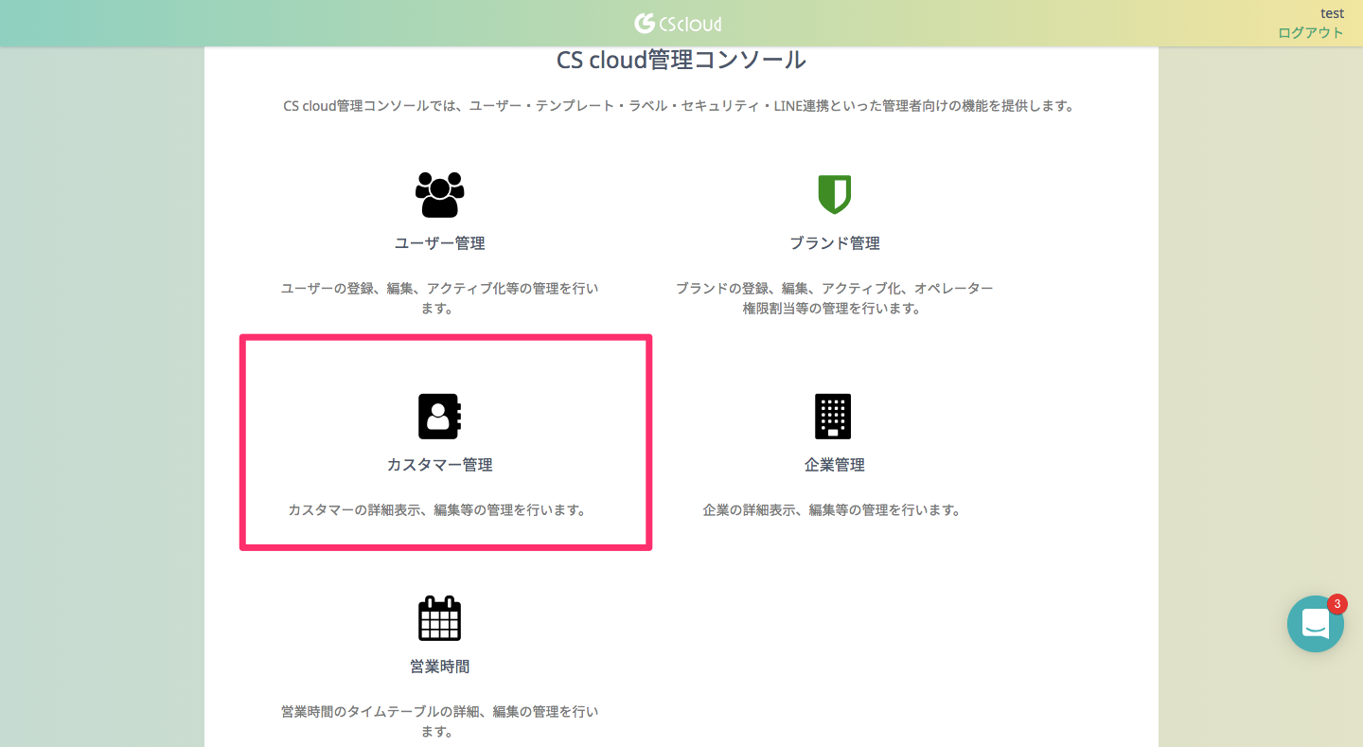This screenshot has height=747, width=1363.
Task: Select the ユーザー管理 heading link
Action: coord(440,243)
